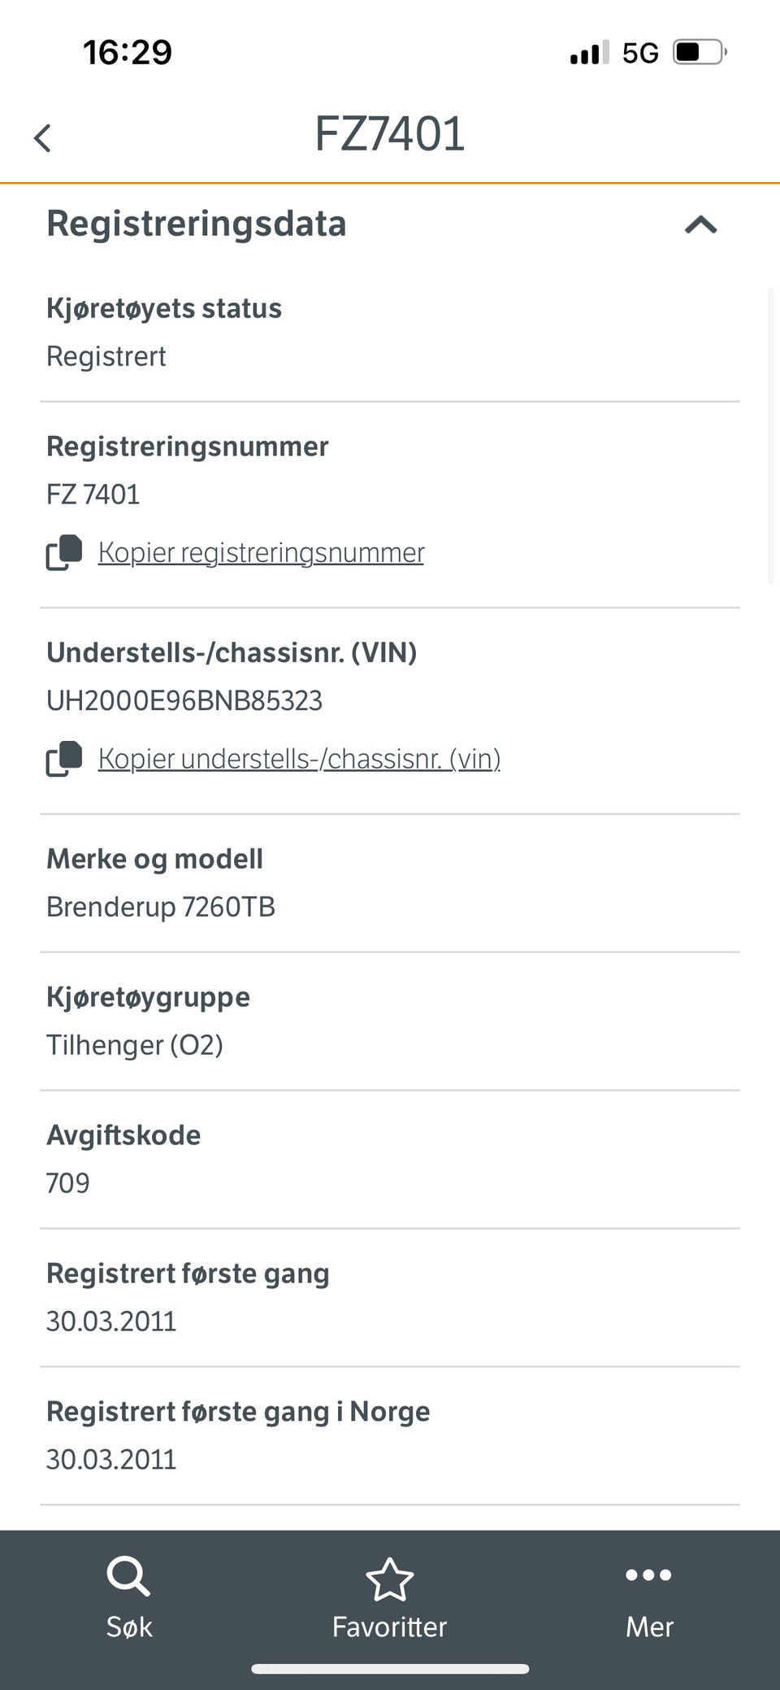780x1690 pixels.
Task: Open Kopier registreringsnummer link
Action: pyautogui.click(x=261, y=552)
